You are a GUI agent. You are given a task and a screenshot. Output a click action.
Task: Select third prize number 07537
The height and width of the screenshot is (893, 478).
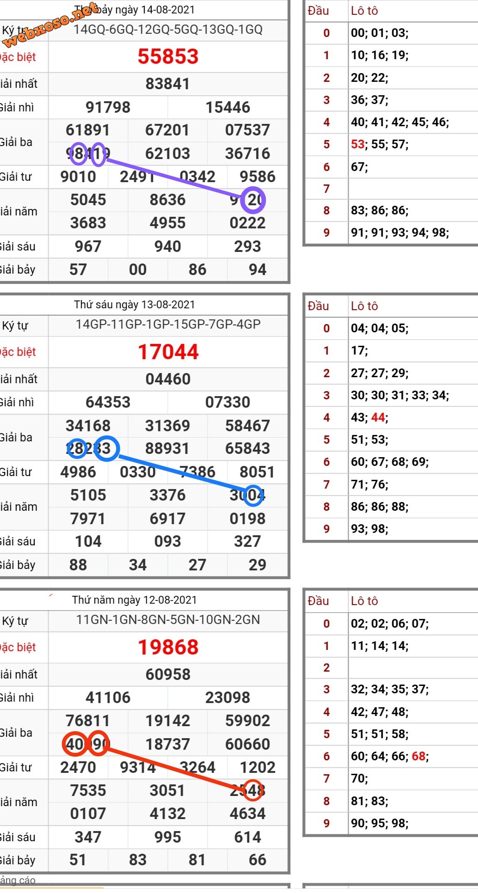tap(247, 130)
